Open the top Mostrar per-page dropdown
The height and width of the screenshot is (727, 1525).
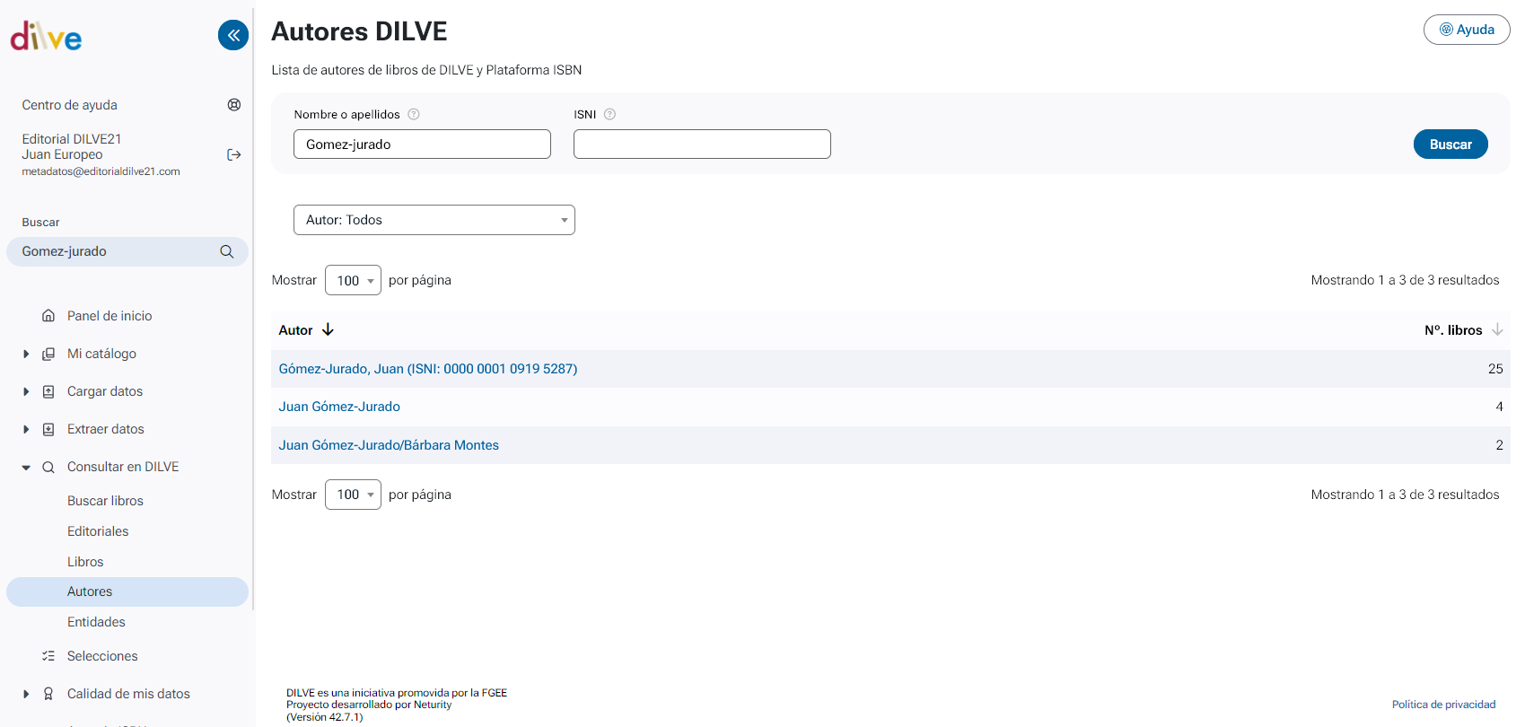click(353, 281)
